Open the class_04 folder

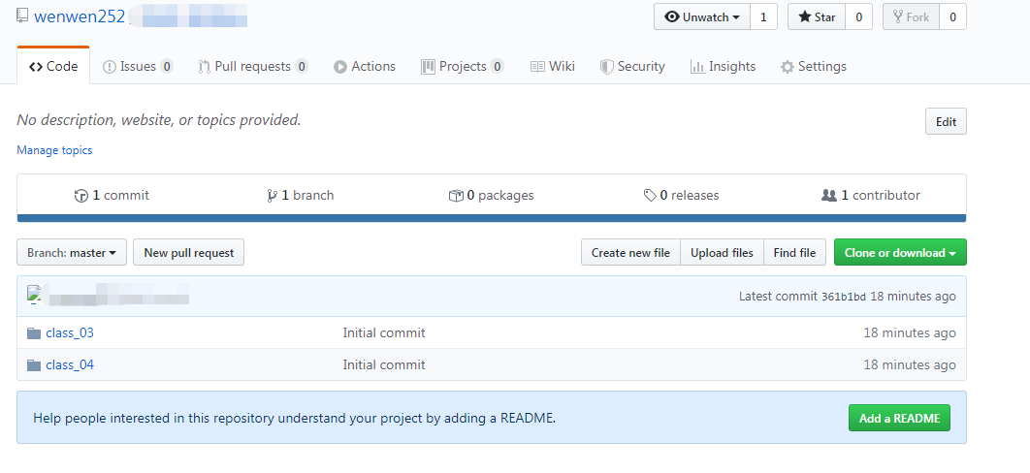click(70, 364)
